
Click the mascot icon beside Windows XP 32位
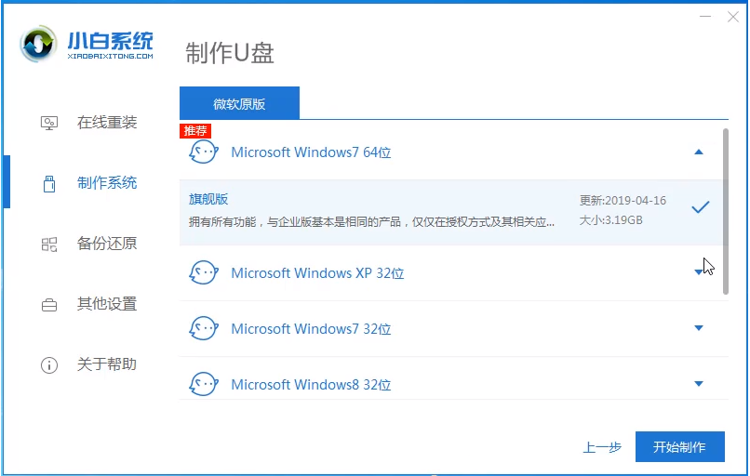[203, 273]
